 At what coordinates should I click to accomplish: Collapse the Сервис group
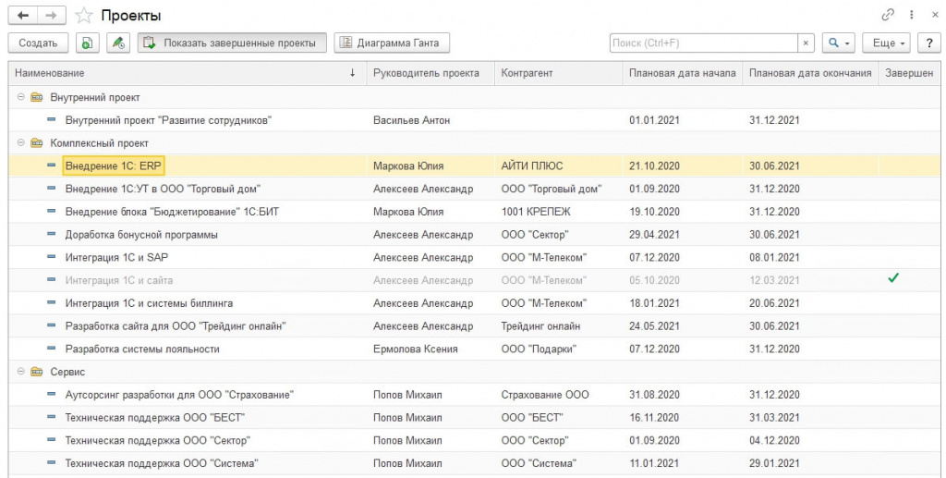click(20, 372)
